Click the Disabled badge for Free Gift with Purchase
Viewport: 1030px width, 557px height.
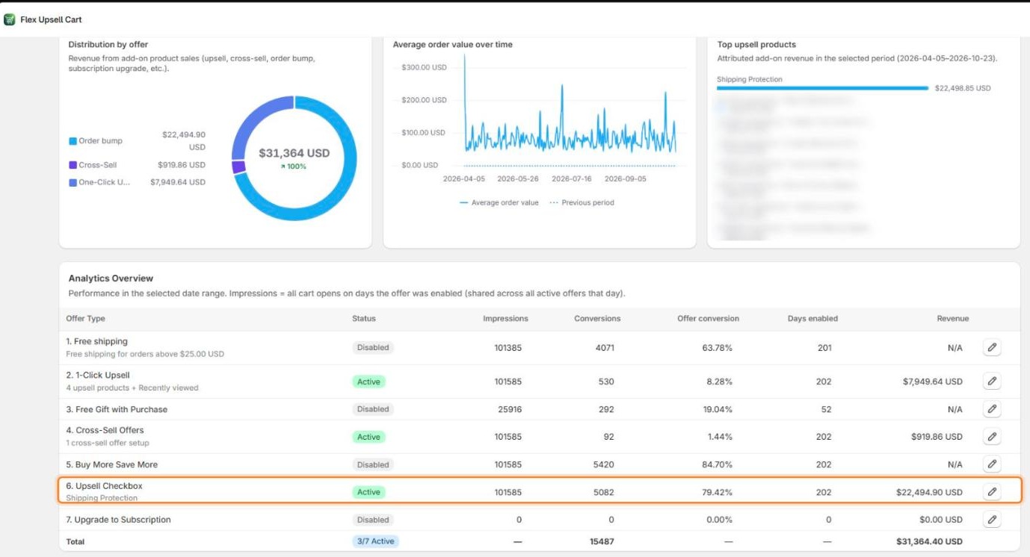373,409
